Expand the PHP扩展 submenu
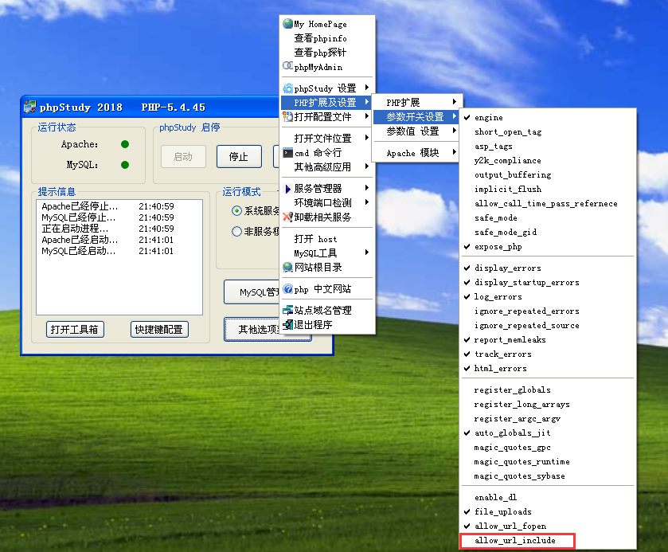Screen dimensions: 668x552 coord(416,102)
